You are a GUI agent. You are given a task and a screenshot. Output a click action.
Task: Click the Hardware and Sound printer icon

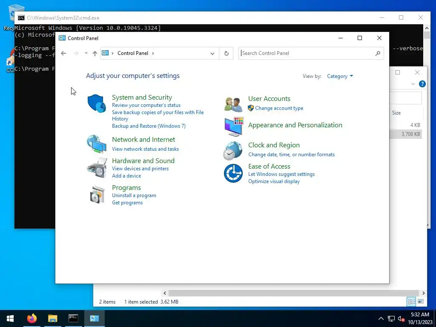click(97, 168)
